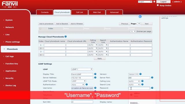
Task: Click the Logout button
Action: click(x=163, y=2)
